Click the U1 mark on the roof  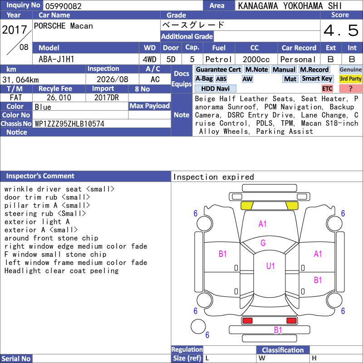[270, 266]
